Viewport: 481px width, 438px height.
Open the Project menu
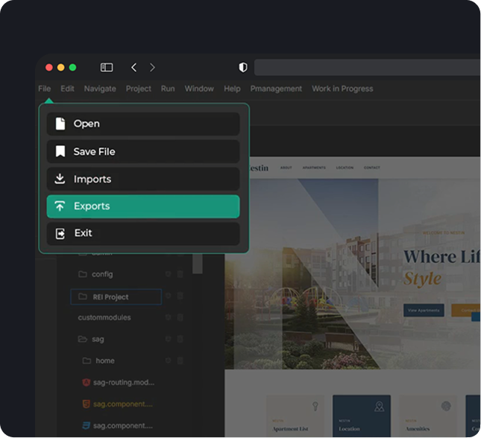139,89
